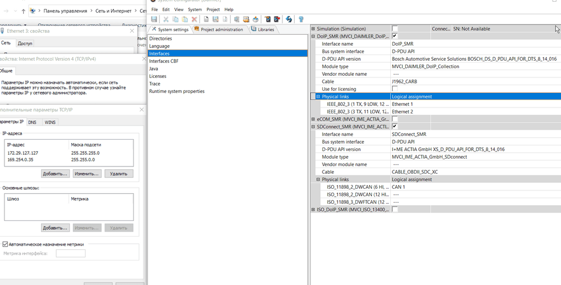
Task: Toggle Автоматическое назначение метрики checkbox
Action: click(5, 244)
